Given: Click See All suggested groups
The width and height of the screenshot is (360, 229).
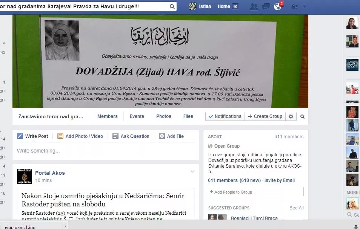Looking at the screenshot, I should click(x=296, y=208).
